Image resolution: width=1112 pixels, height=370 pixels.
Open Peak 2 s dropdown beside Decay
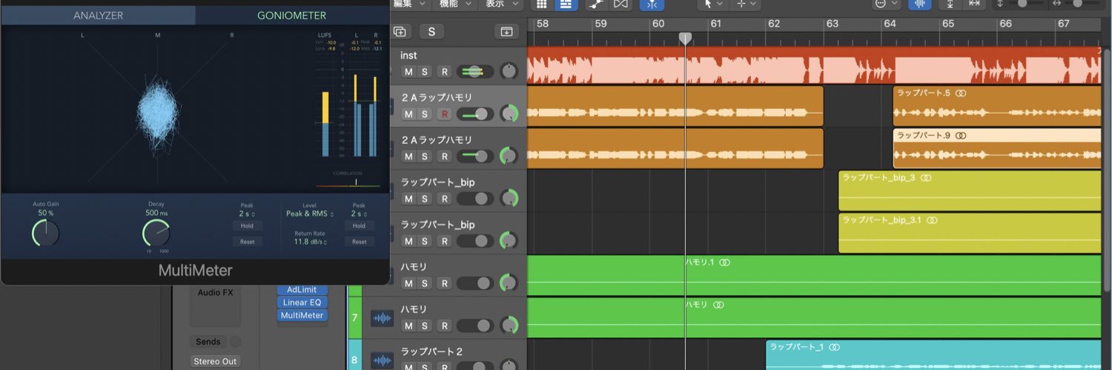coord(247,214)
